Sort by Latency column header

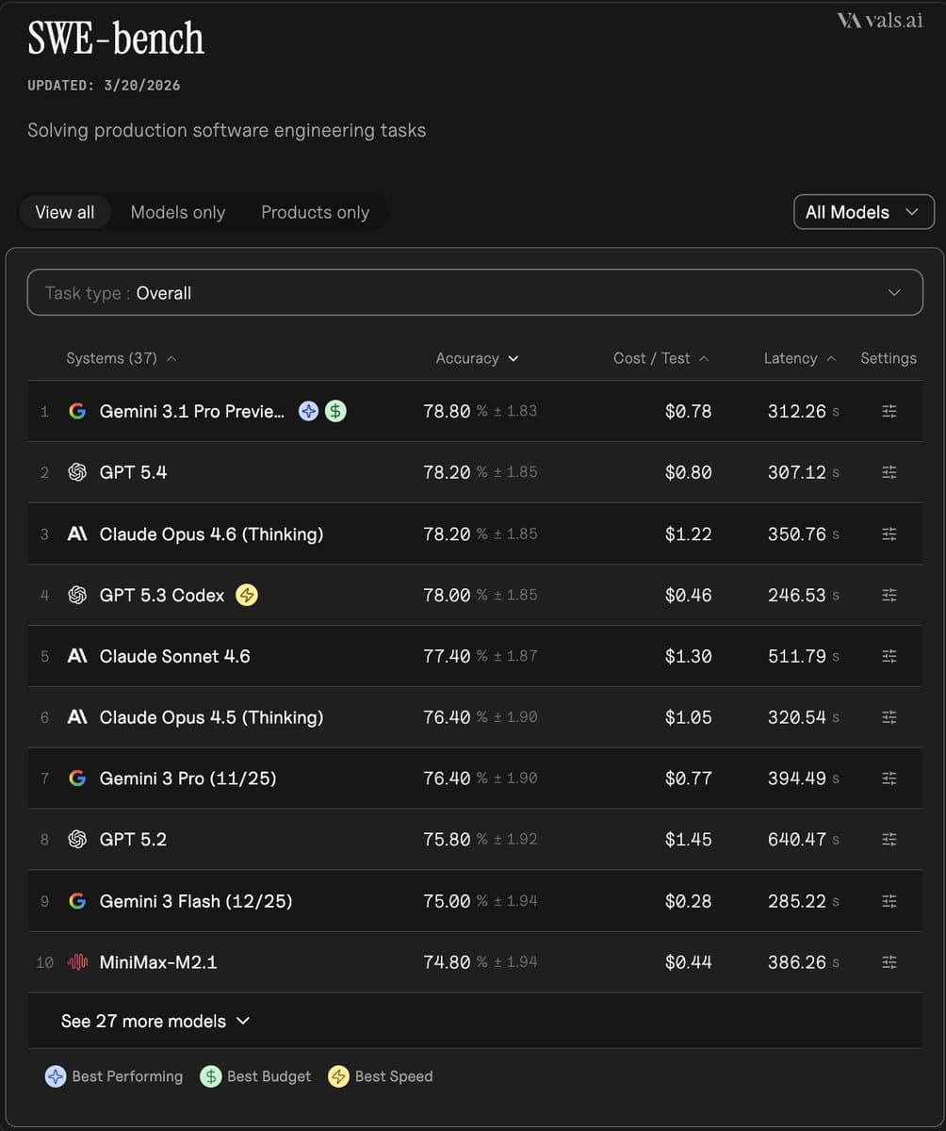(799, 358)
